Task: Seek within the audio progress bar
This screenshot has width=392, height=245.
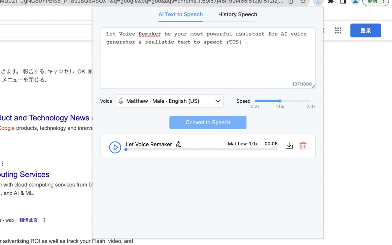Action: click(202, 149)
